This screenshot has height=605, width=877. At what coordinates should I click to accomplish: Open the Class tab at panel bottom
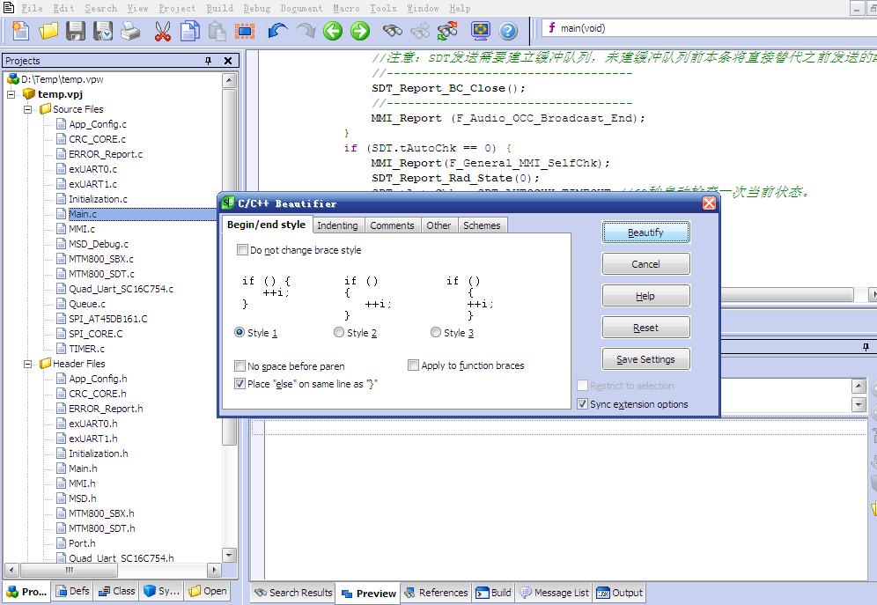coord(117,591)
